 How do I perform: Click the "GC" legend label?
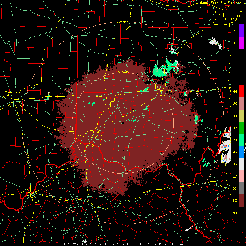coord(235,189)
